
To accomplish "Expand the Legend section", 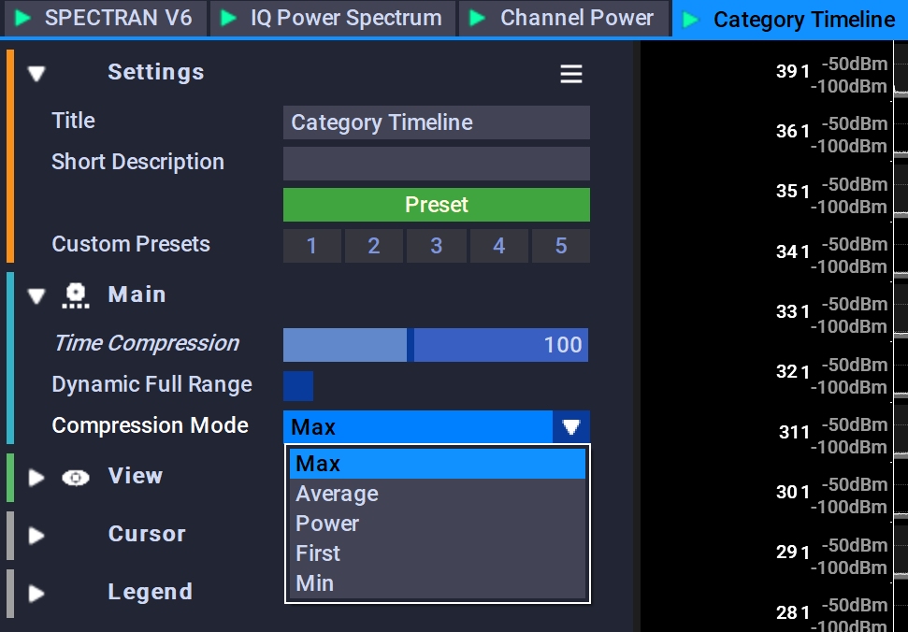I will [x=36, y=594].
